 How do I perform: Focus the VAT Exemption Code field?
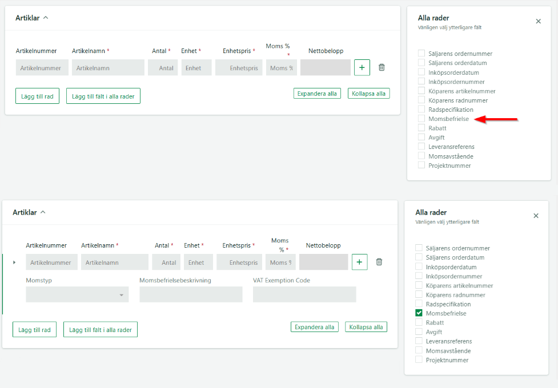coord(304,294)
